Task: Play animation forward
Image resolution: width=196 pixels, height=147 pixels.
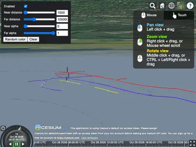Action: point(23,144)
